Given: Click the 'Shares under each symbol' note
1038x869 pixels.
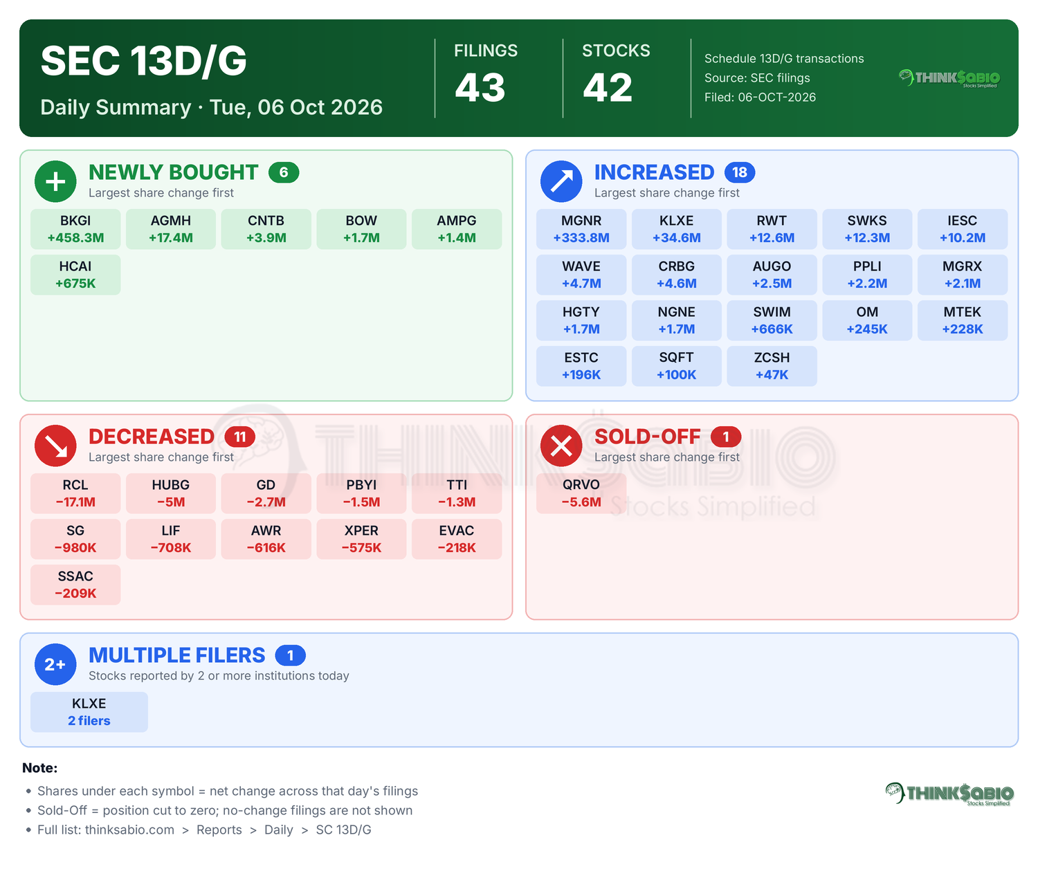Looking at the screenshot, I should 228,791.
